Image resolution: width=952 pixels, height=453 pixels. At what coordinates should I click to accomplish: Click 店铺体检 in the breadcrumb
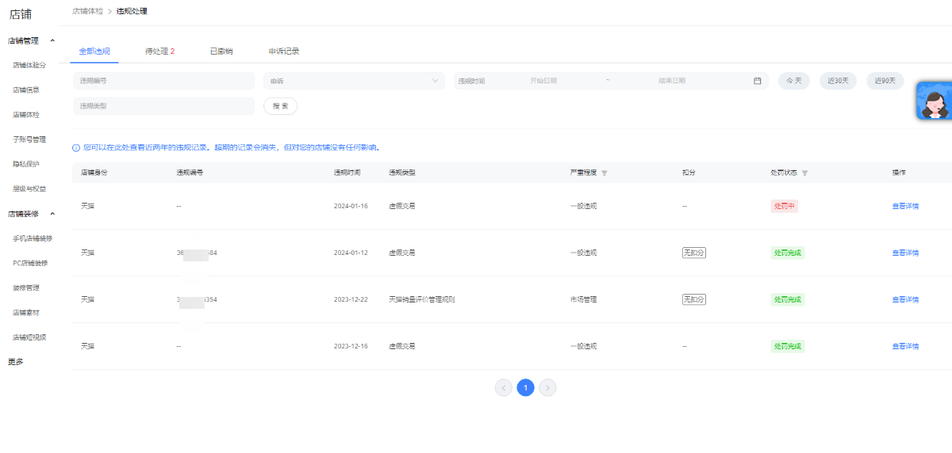point(87,11)
